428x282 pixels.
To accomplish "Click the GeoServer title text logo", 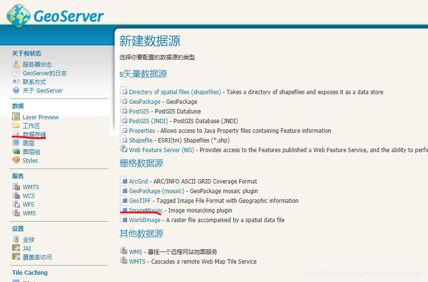I will pos(69,16).
